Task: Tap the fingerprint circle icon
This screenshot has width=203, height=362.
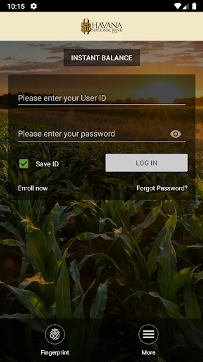Action: coord(55,334)
